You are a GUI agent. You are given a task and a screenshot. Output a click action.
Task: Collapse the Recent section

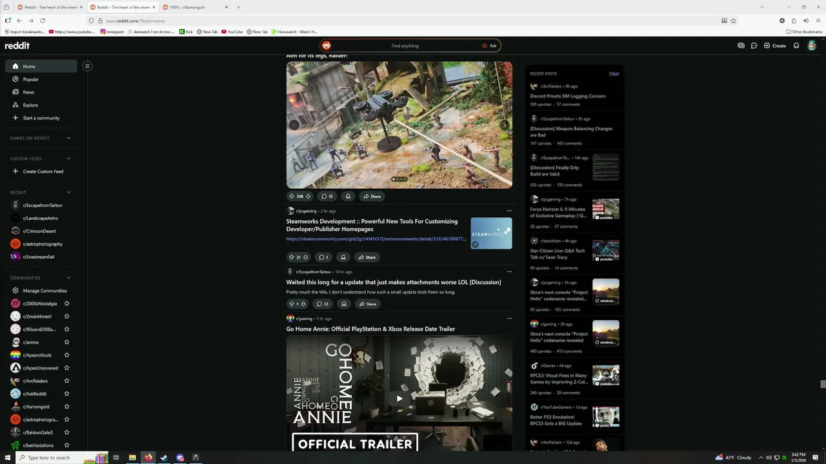tap(68, 192)
